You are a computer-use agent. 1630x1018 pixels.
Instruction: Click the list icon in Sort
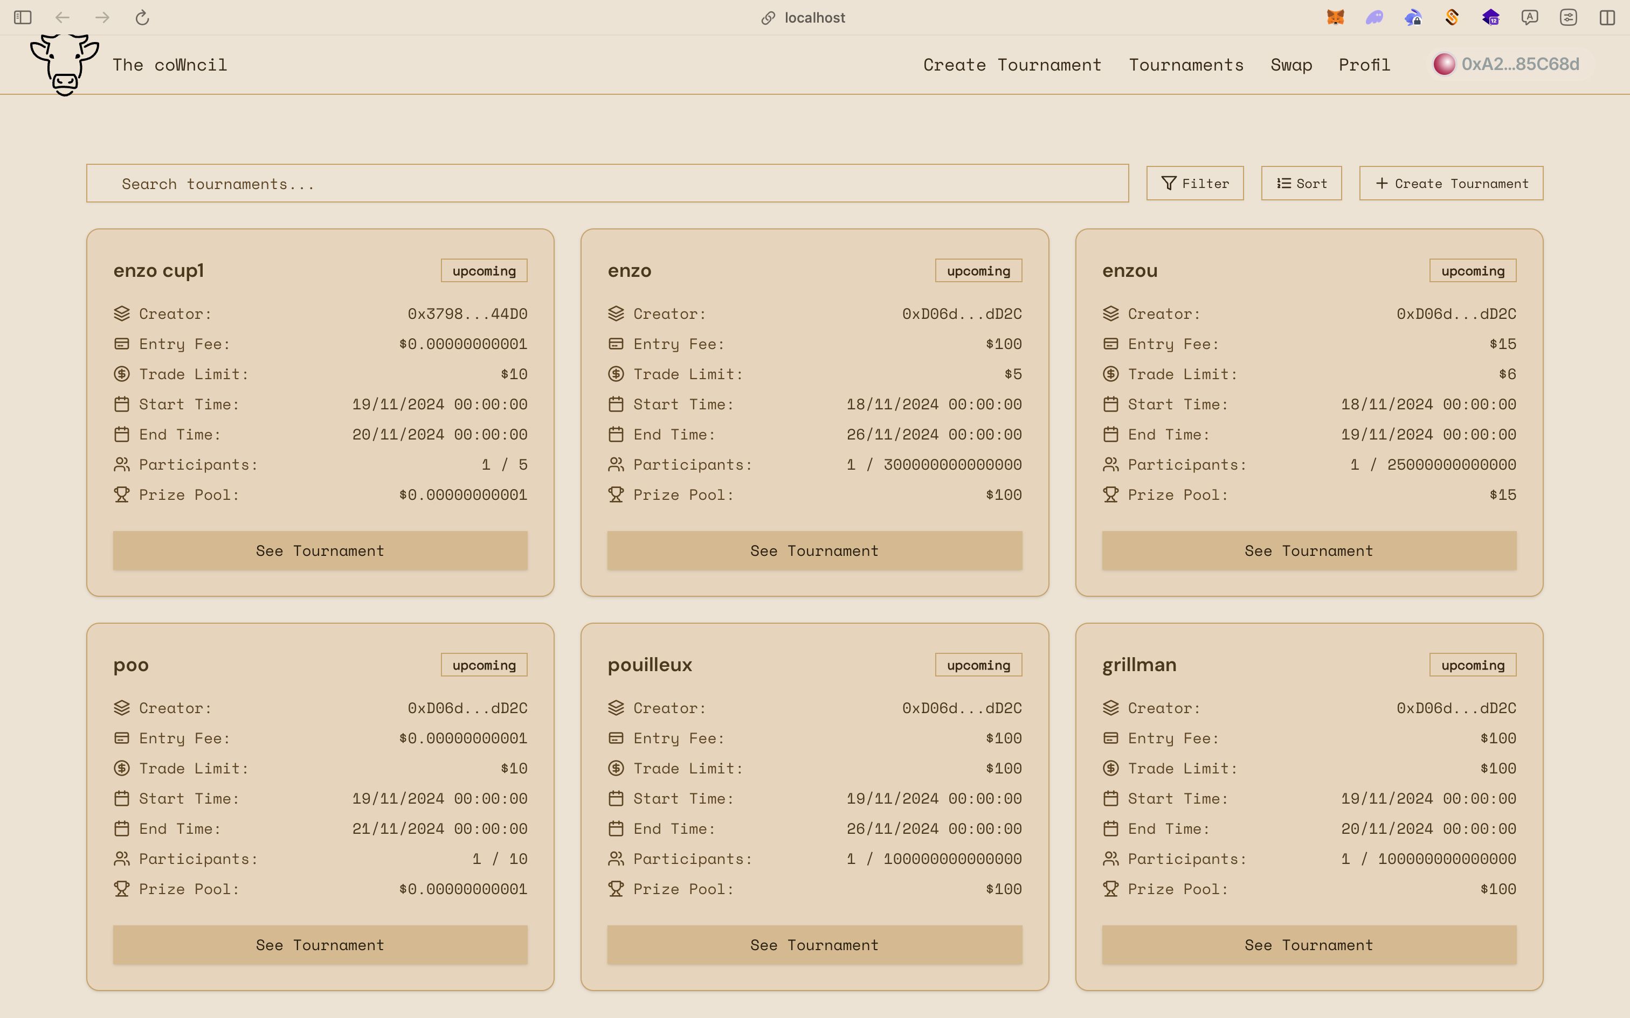pyautogui.click(x=1284, y=183)
